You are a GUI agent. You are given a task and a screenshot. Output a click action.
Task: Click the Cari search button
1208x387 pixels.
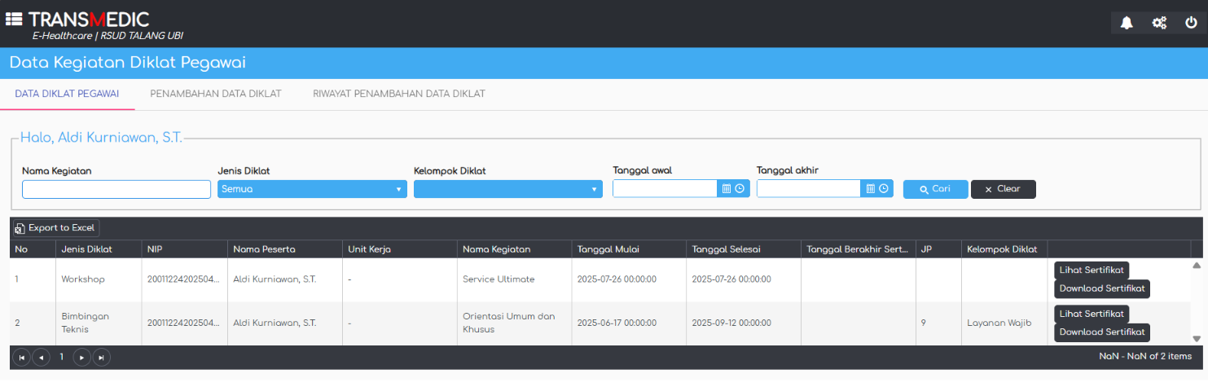pyautogui.click(x=935, y=189)
